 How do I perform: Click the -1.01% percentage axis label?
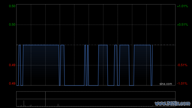pyautogui.click(x=182, y=84)
